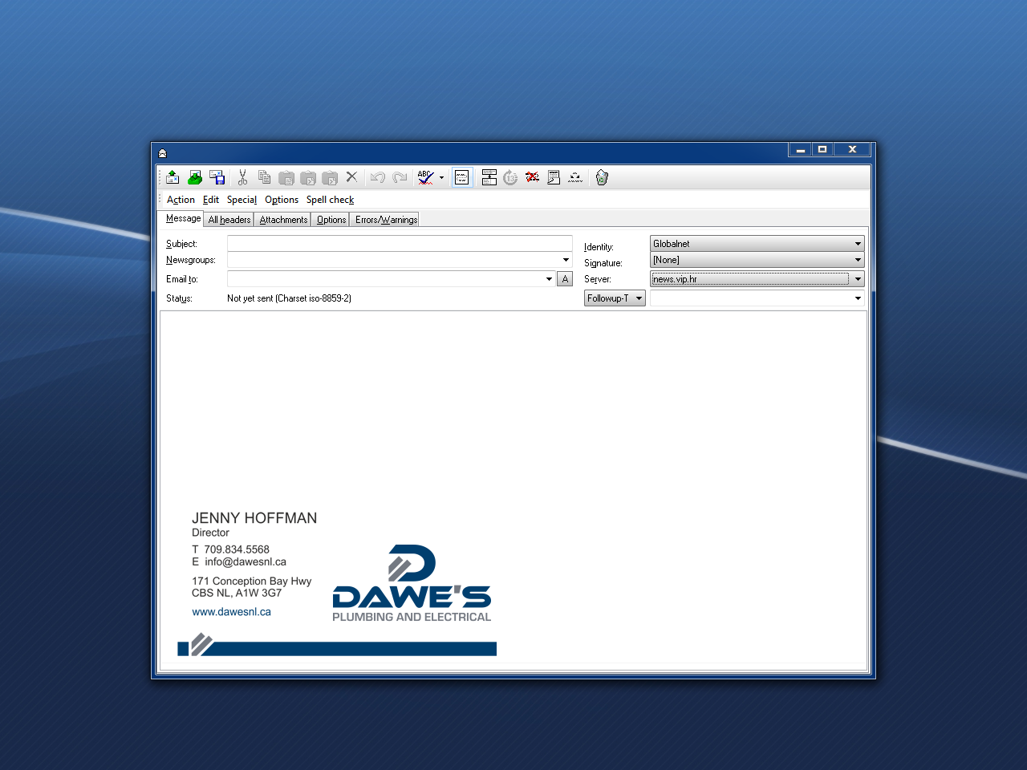Click the www.dawesnl.ca link in the signature
The height and width of the screenshot is (770, 1027).
231,612
